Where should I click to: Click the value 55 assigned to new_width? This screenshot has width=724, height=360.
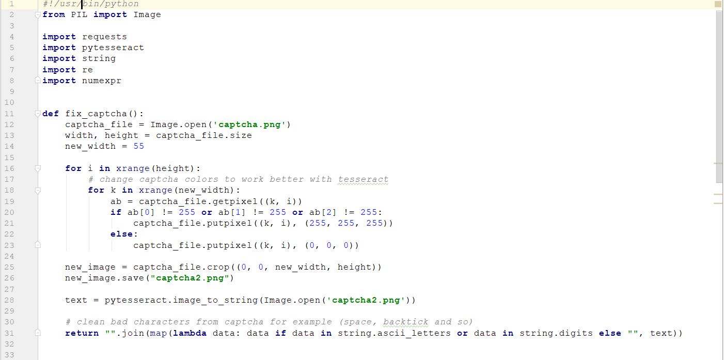[139, 146]
